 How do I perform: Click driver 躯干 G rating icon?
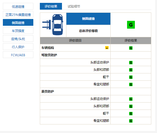131,77
